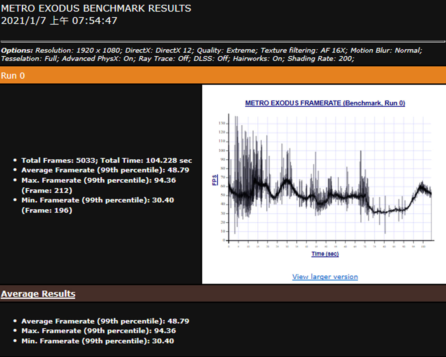Click the orange Run 0 header bar
446x357 pixels.
[223, 76]
